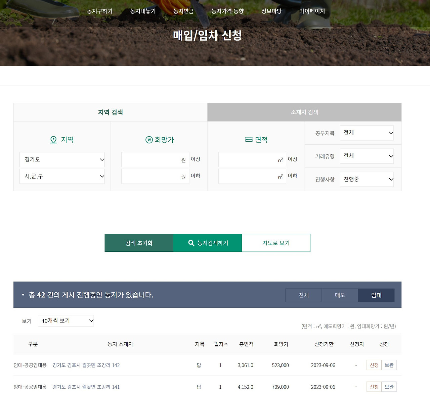
Task: Click the 지도로 보기 button
Action: (276, 243)
